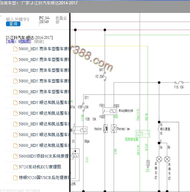Click the F28 10A fuse under ST1
Viewport: 190px width, 192px height.
pyautogui.click(x=83, y=107)
